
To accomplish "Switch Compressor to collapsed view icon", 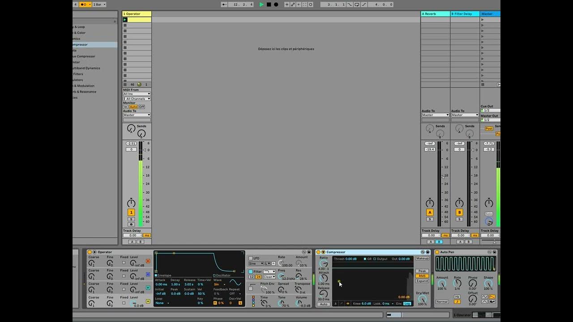I will (x=336, y=304).
